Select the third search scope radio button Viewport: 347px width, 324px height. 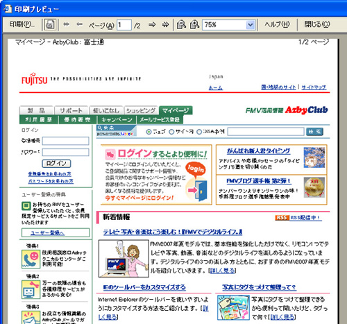pyautogui.click(x=199, y=132)
